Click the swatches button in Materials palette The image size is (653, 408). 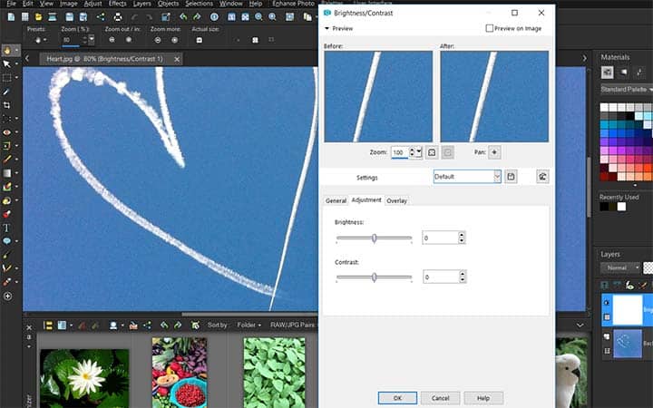click(x=607, y=73)
